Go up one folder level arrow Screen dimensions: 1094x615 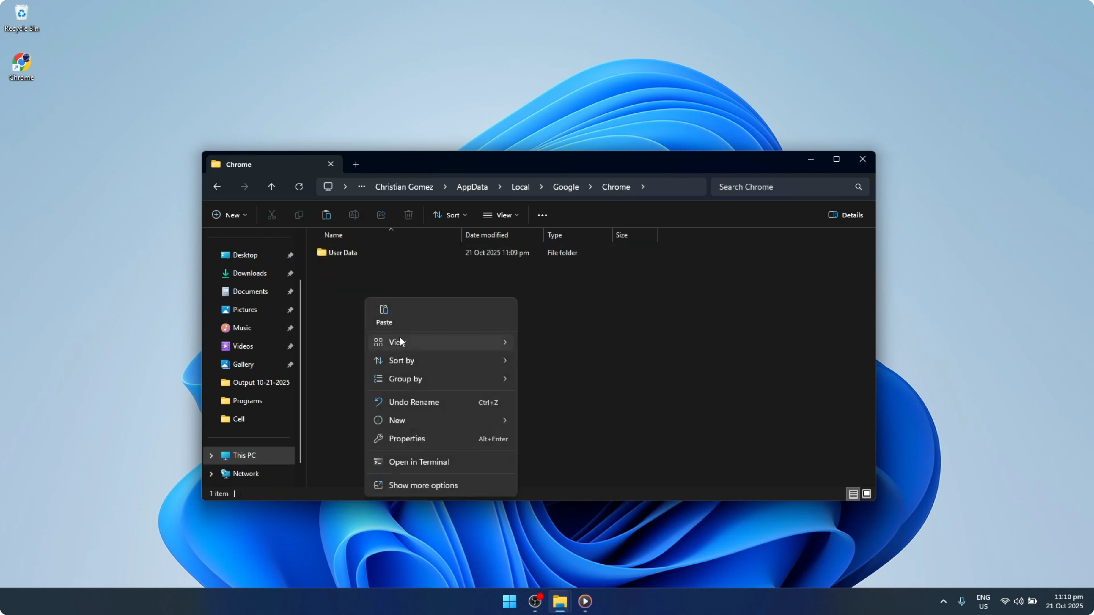[x=271, y=187]
